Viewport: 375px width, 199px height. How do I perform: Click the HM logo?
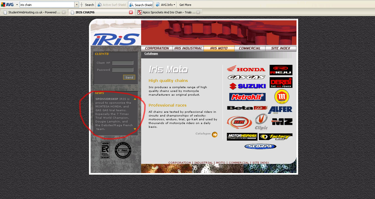239,122
